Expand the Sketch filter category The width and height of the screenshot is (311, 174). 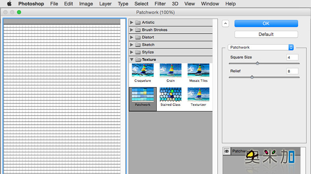coord(131,45)
